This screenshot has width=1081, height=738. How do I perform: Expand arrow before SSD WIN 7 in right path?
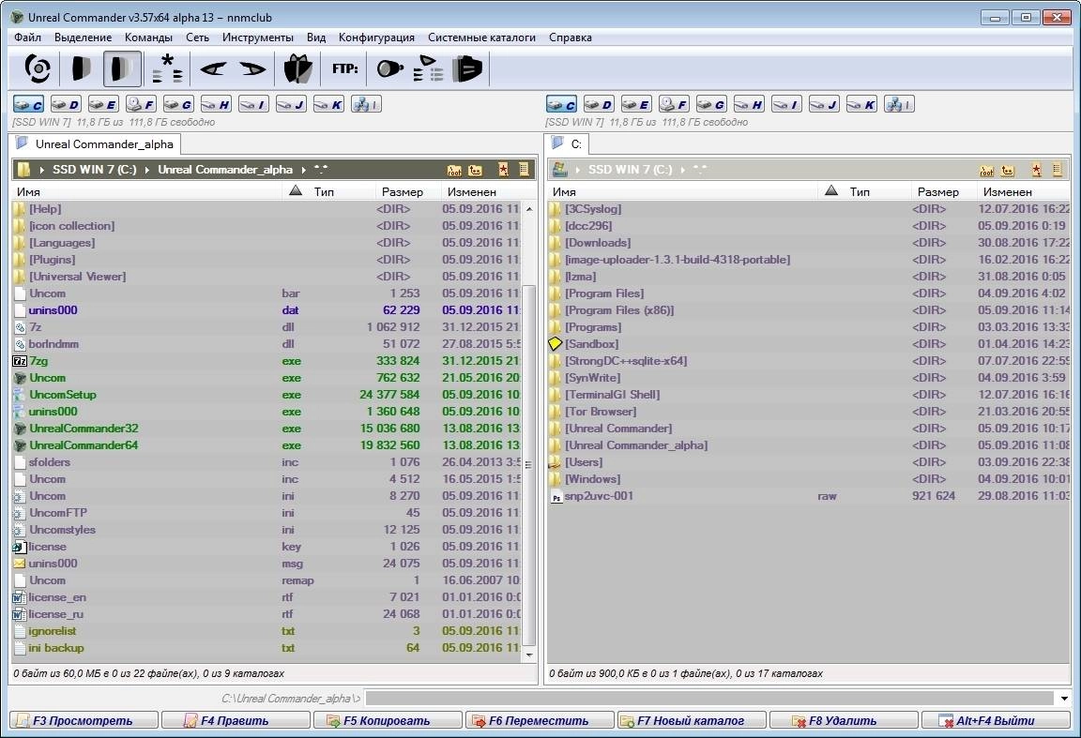tap(578, 170)
